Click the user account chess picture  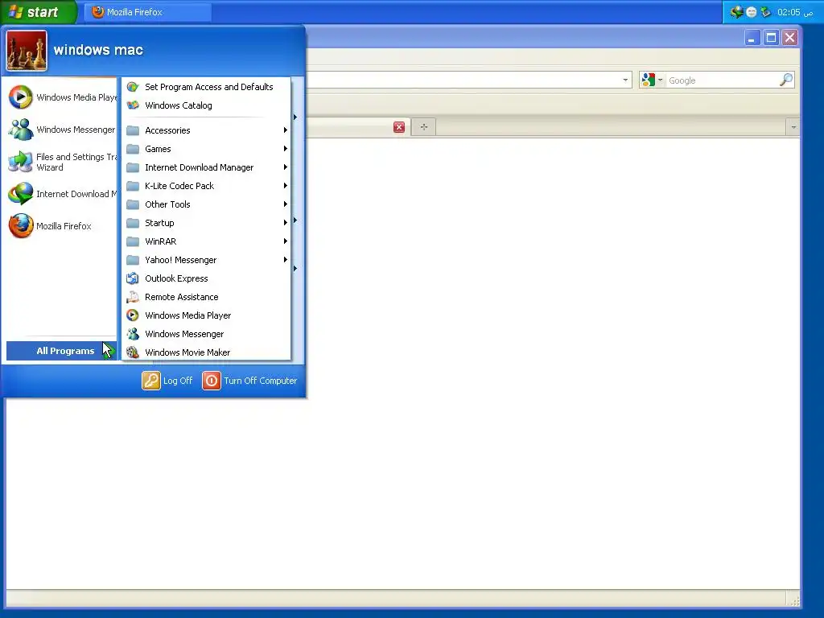(27, 51)
